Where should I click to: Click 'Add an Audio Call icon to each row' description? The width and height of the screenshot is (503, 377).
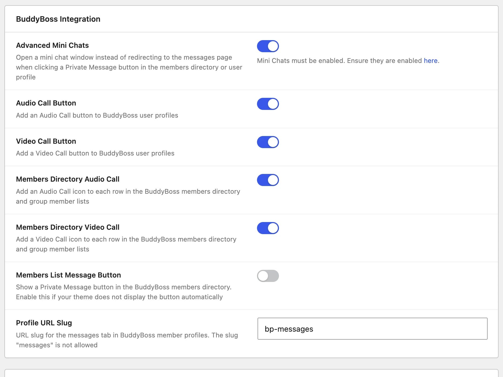128,196
